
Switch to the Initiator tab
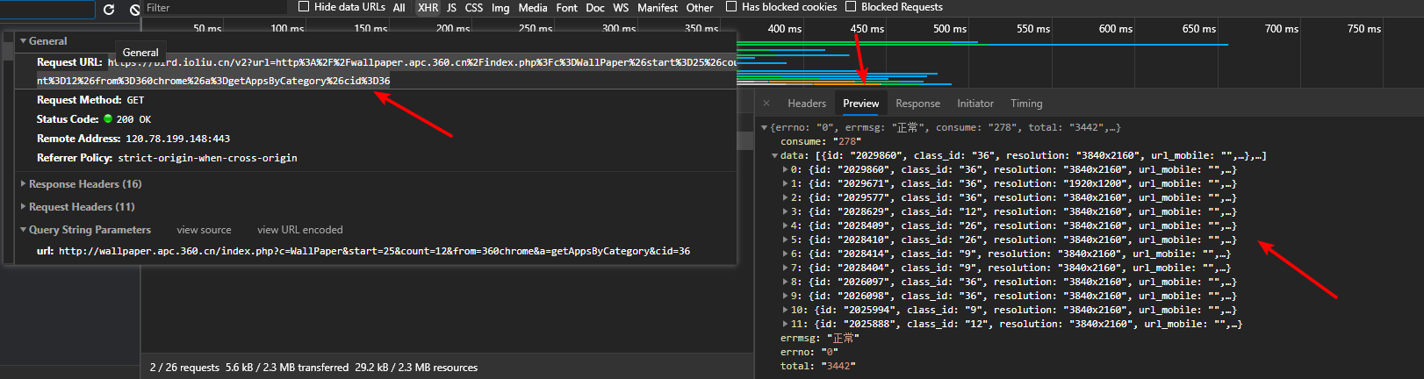coord(975,104)
